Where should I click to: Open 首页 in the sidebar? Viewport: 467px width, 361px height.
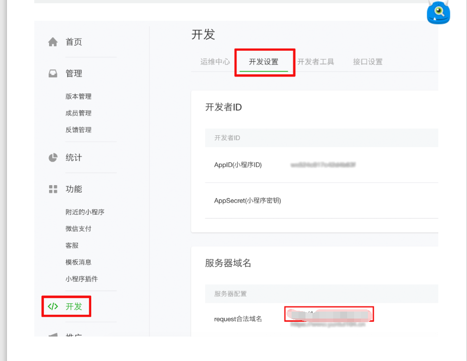point(74,42)
